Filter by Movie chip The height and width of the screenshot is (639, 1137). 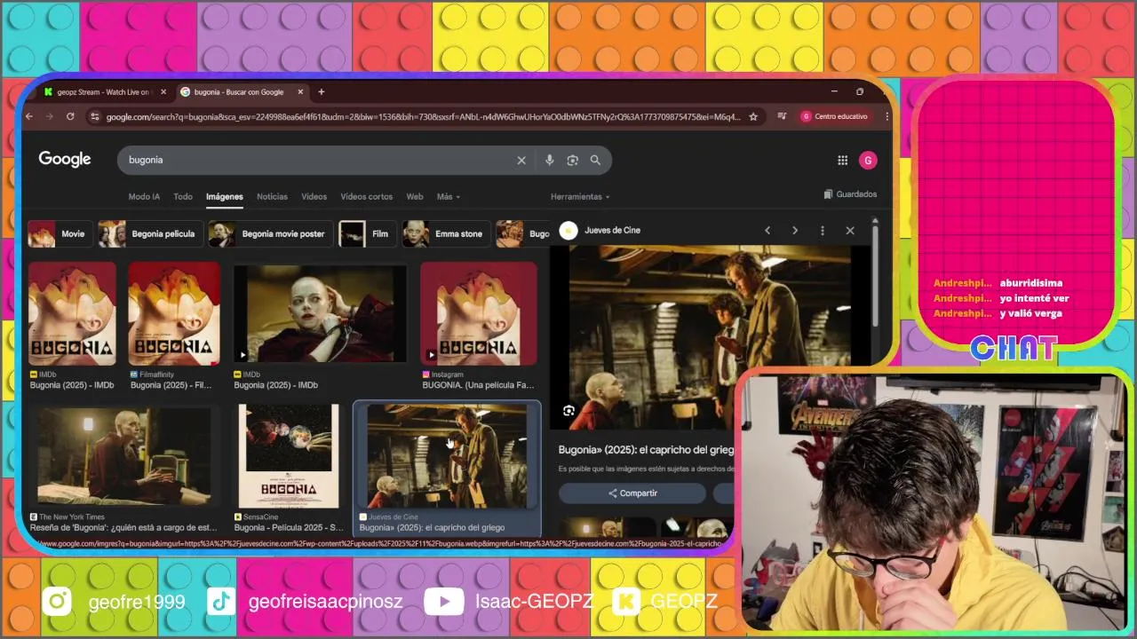point(60,234)
